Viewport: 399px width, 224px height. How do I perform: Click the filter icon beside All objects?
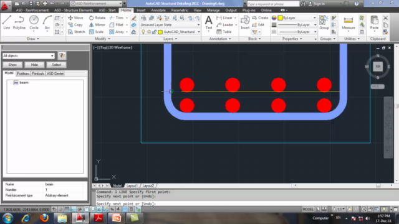62,55
